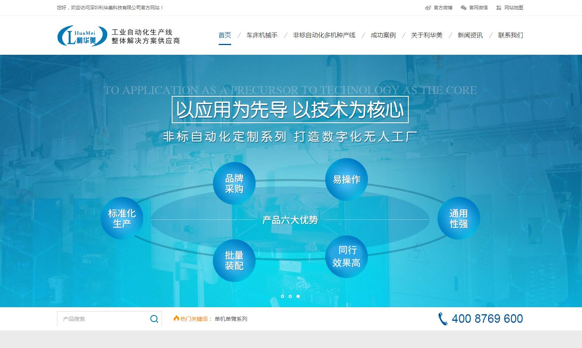Switch to the 首页 tab
Viewport: 582px width, 348px height.
click(225, 35)
